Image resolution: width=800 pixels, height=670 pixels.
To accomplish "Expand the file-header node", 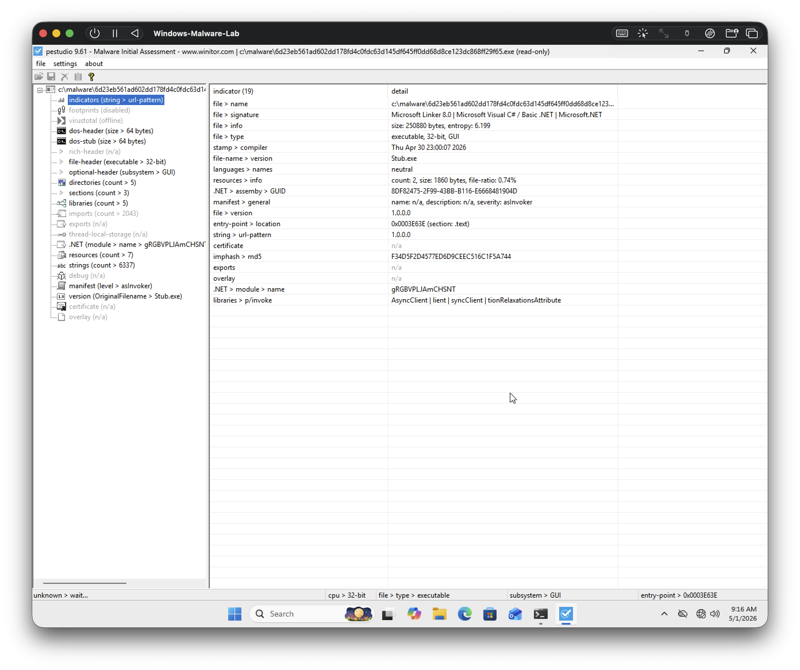I will pyautogui.click(x=61, y=162).
